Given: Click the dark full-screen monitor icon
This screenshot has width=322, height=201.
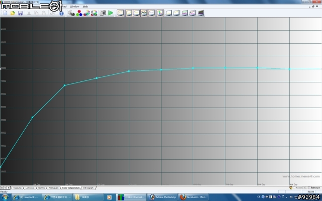Looking at the screenshot, I should 201,13.
